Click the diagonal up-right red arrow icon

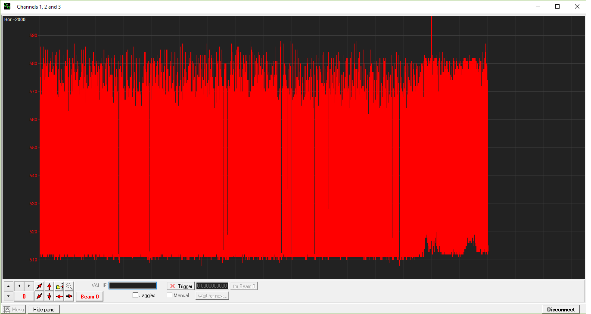pos(39,286)
